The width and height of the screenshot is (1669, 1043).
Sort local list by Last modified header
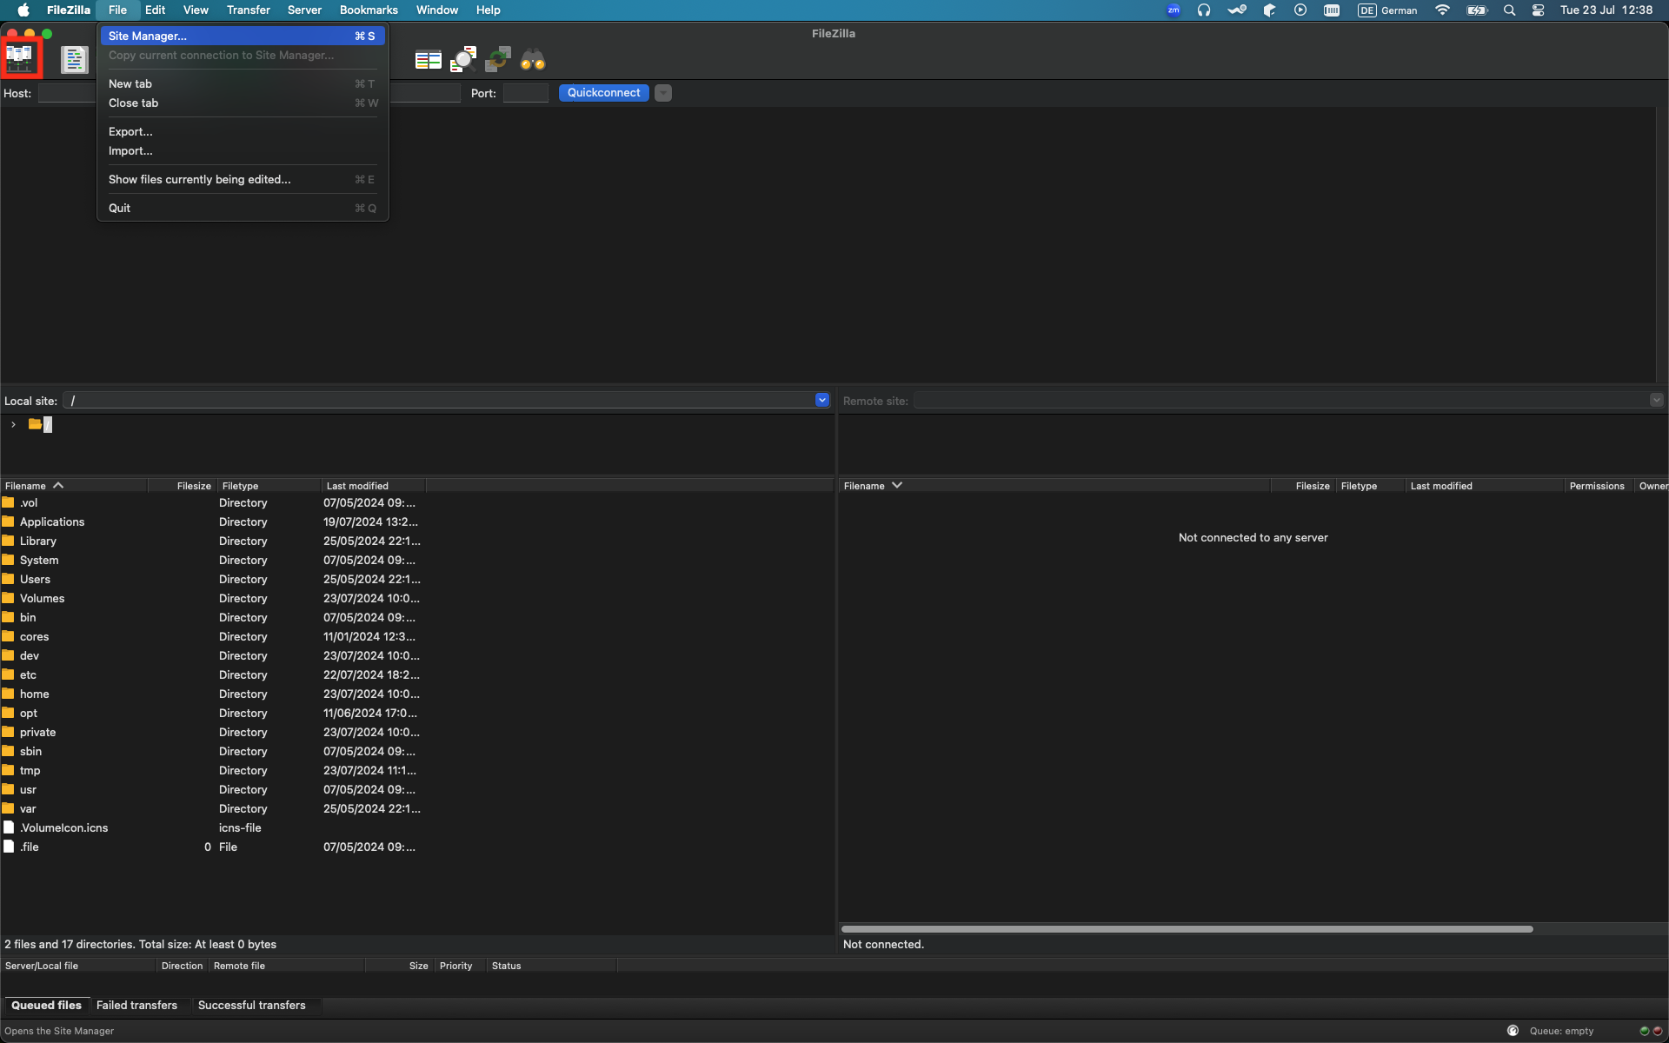coord(374,486)
